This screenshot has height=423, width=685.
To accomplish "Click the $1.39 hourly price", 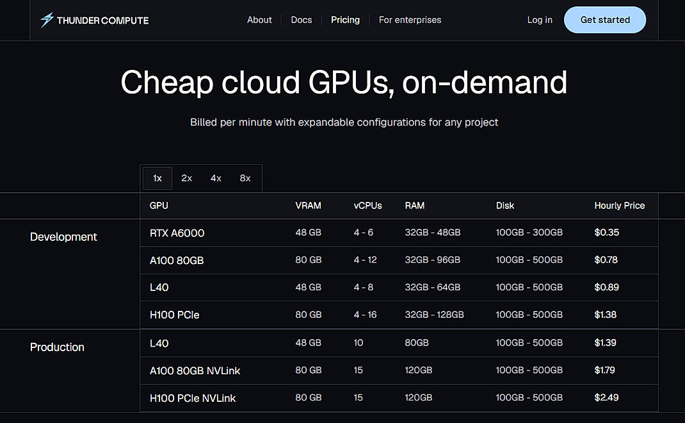I will 605,342.
